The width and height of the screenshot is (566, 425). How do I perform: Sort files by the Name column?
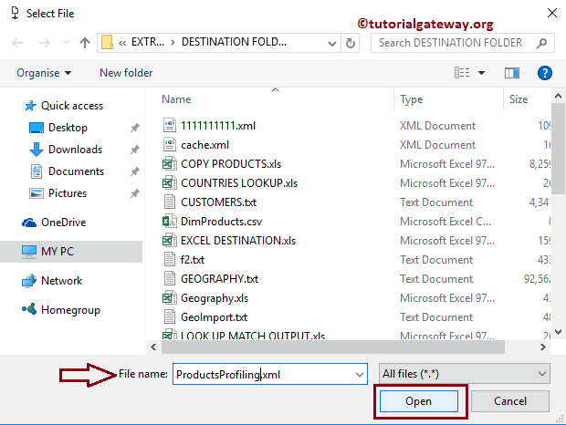[x=176, y=99]
